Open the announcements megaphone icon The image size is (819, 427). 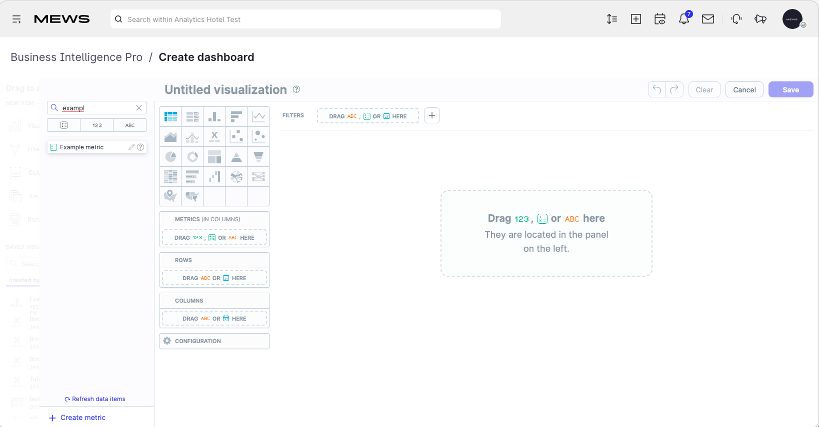coord(760,19)
